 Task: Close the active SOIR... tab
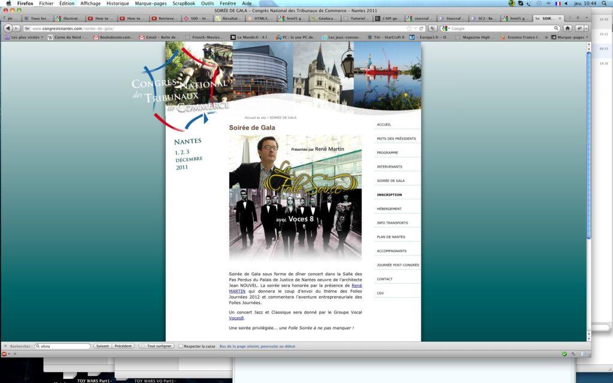click(x=560, y=19)
